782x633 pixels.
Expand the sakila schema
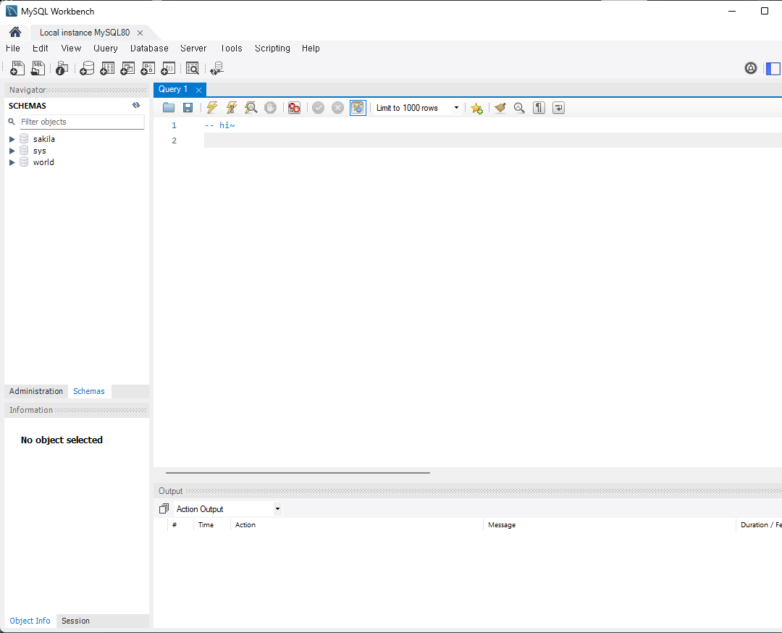pyautogui.click(x=12, y=139)
